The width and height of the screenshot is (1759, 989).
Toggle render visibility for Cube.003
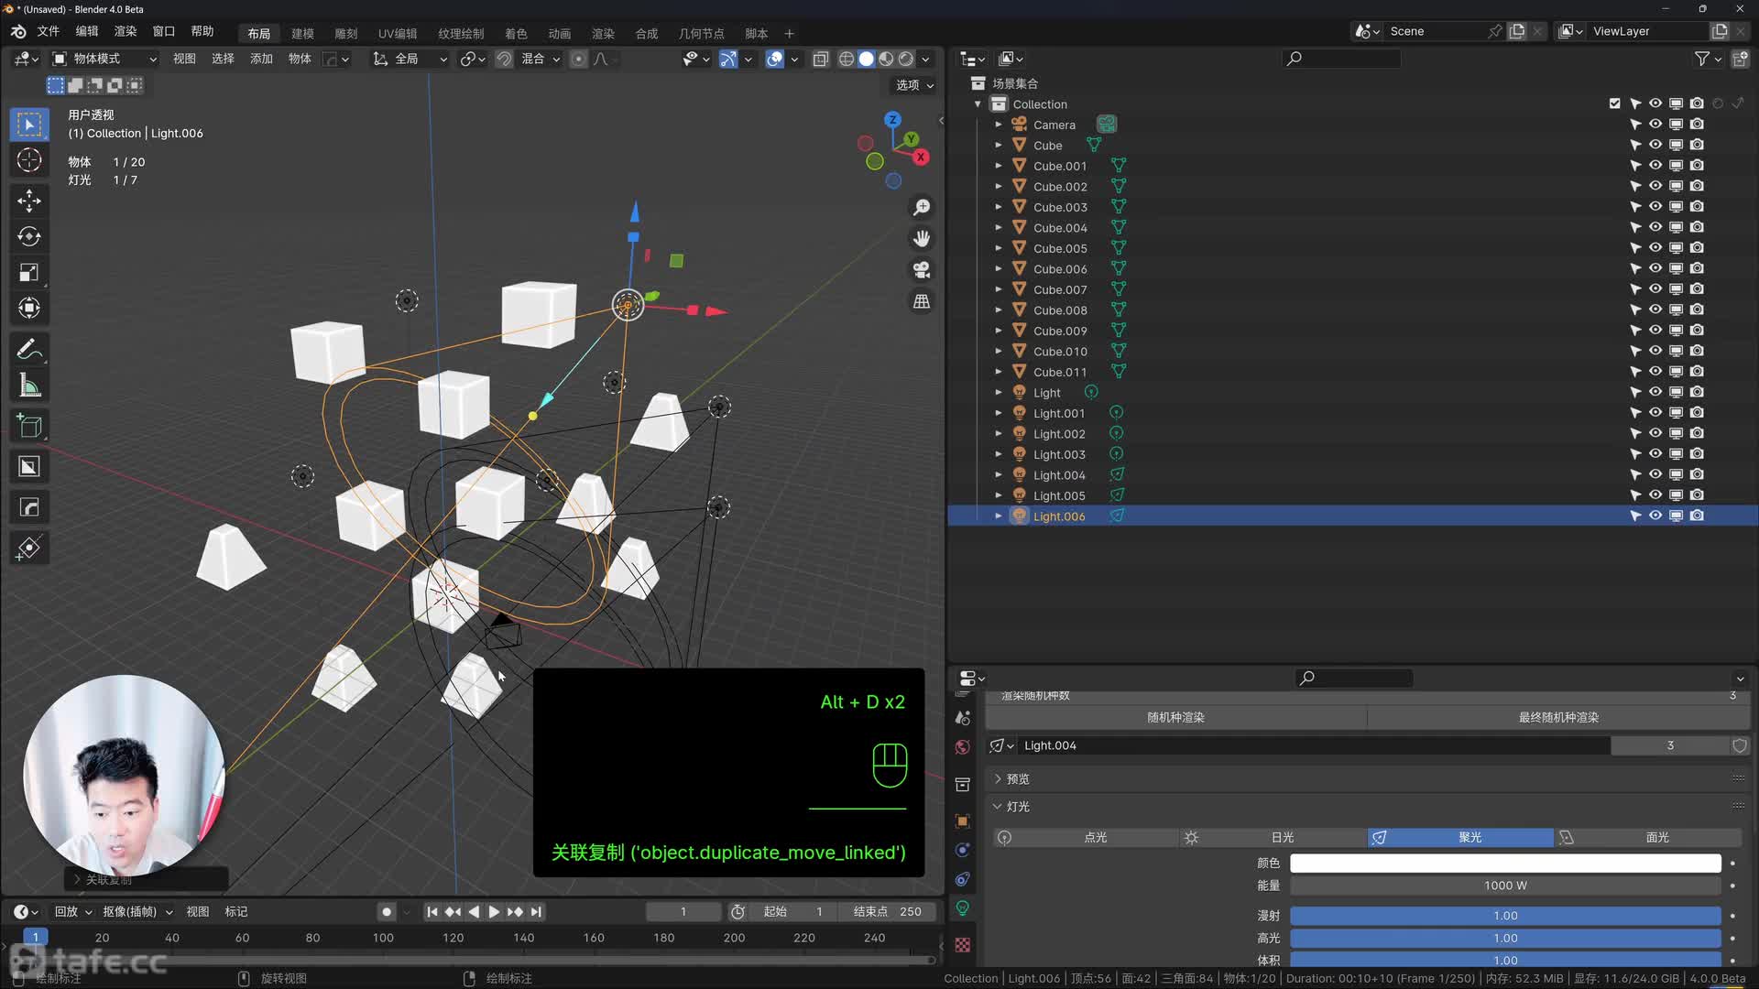pyautogui.click(x=1697, y=207)
